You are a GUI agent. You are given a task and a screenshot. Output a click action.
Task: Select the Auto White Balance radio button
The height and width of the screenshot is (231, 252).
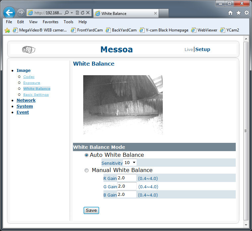click(x=87, y=155)
